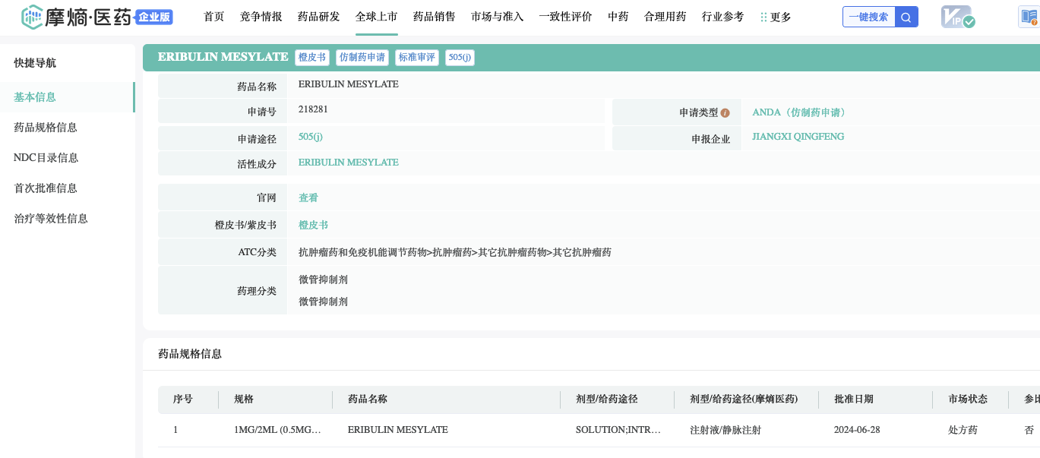Click the 快捷导航 sidebar heading
1040x458 pixels.
click(35, 63)
